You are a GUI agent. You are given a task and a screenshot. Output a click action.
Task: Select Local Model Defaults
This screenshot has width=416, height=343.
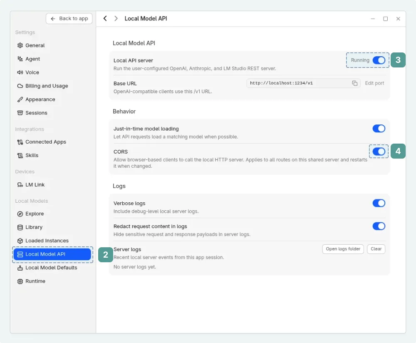point(52,268)
